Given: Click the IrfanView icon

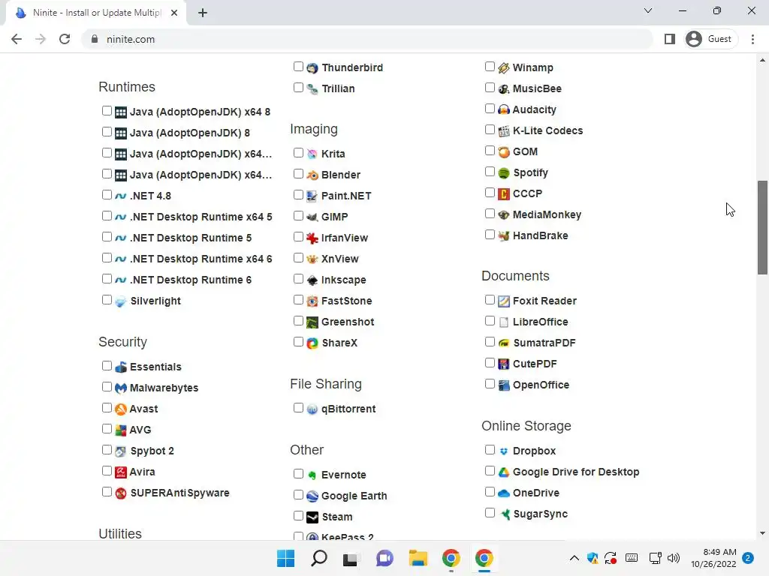Looking at the screenshot, I should click(312, 238).
